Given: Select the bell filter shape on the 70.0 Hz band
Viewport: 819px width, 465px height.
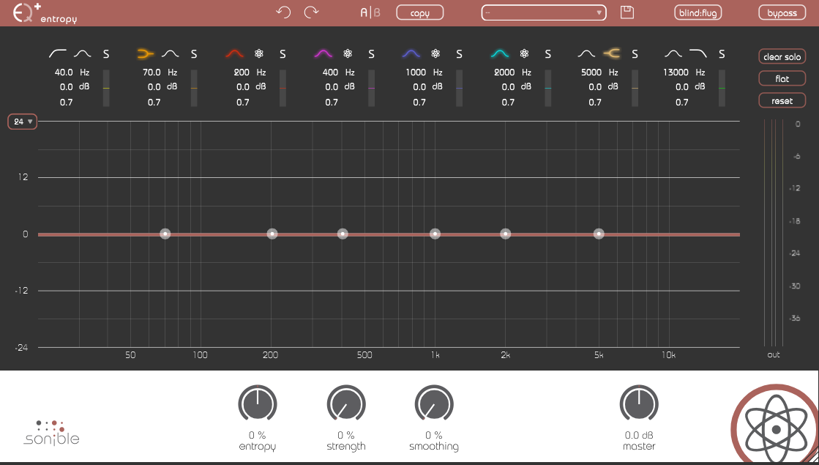Looking at the screenshot, I should [171, 53].
